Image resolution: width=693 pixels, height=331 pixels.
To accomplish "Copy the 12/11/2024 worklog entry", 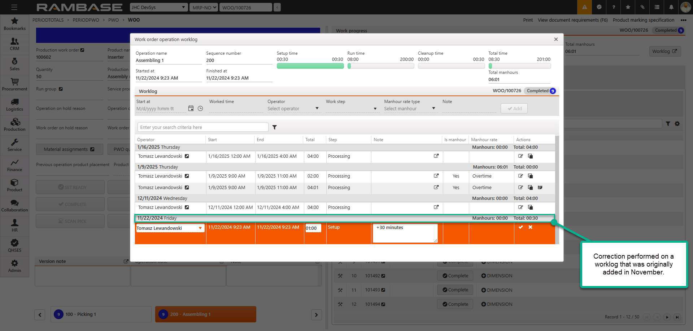I will click(x=530, y=207).
